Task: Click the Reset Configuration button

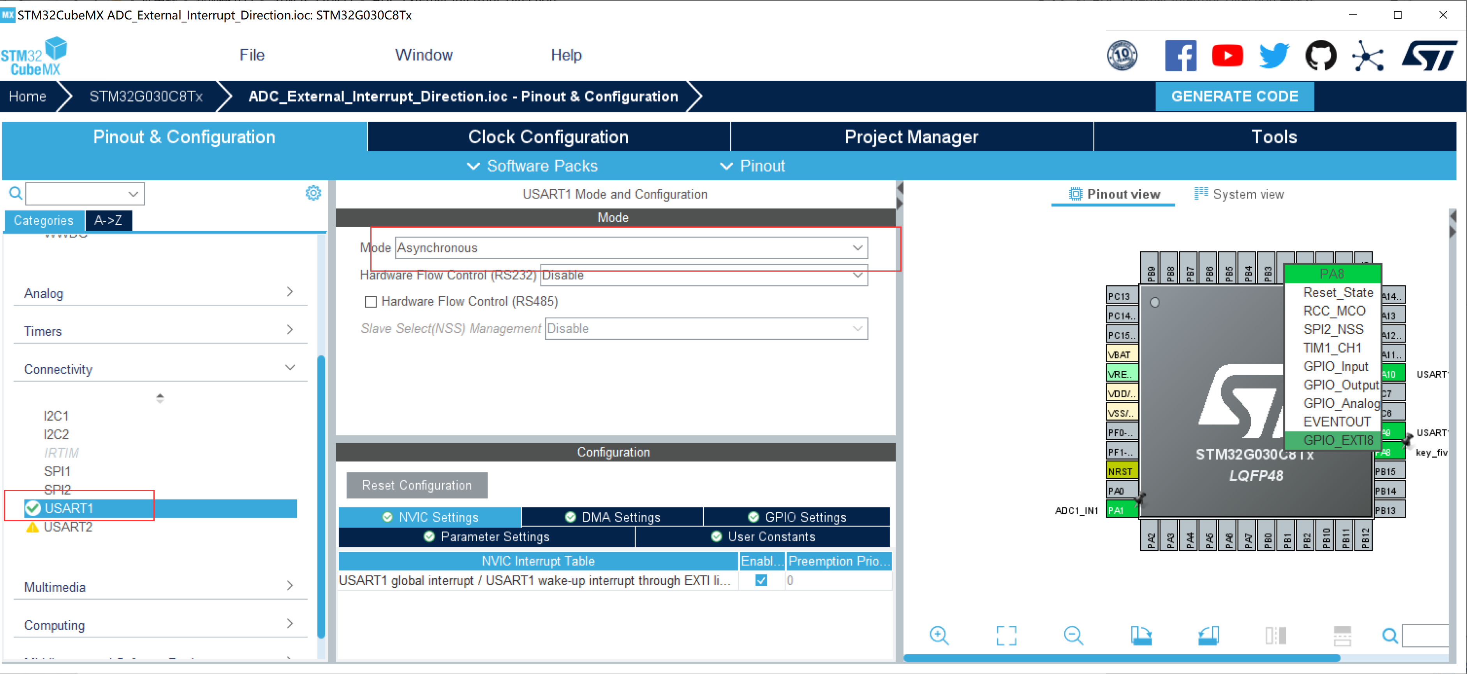Action: 417,485
